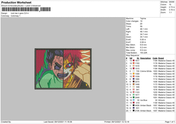The width and height of the screenshot is (176, 124).
Task: Click the yellow-orange swatch in stop row 6
Action: pyautogui.click(x=133, y=74)
